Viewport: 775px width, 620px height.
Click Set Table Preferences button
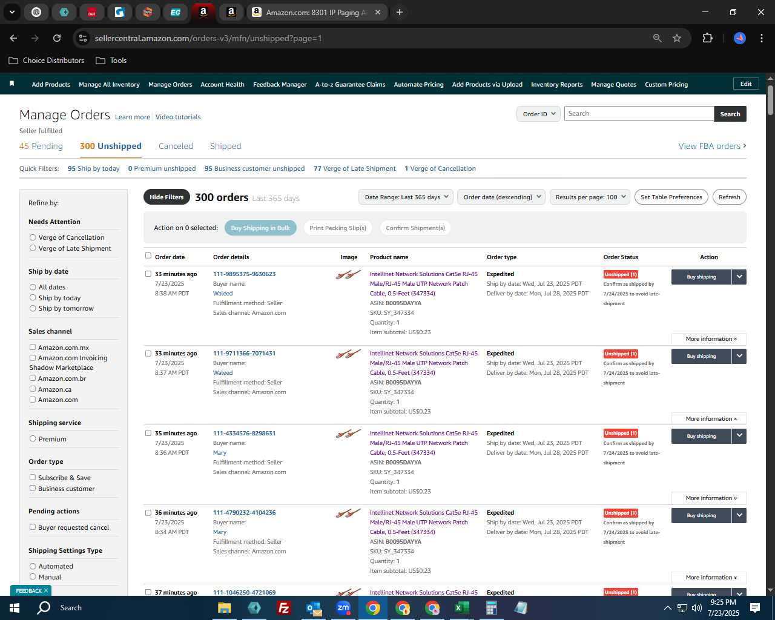671,197
